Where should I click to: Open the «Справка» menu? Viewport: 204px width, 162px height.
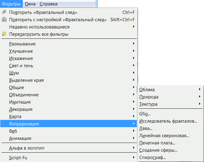pos(49,4)
